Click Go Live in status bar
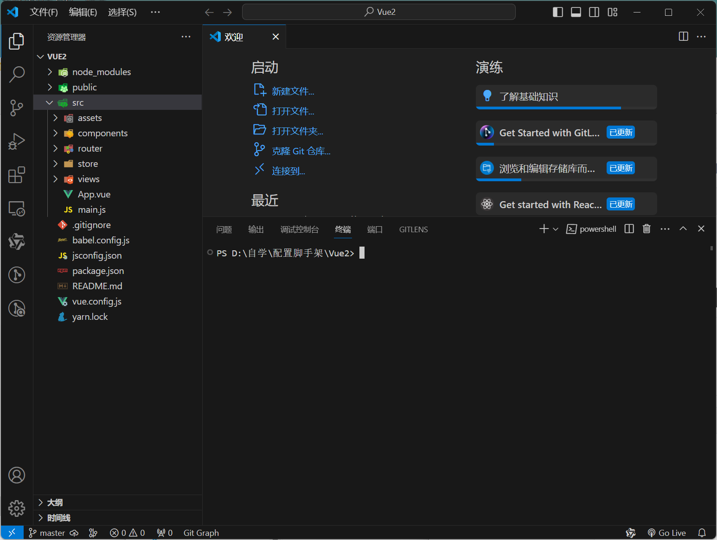 pos(667,533)
